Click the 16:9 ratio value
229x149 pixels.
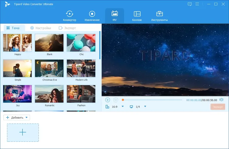114,107
